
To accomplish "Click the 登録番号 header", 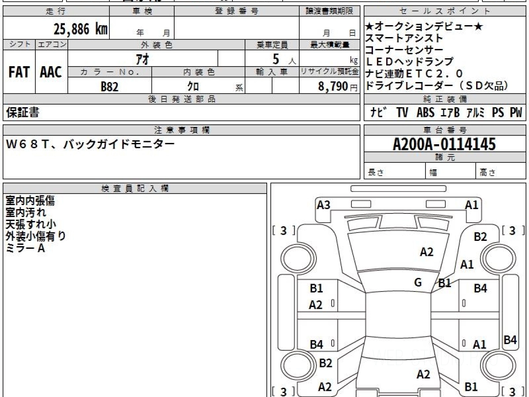I will click(237, 11).
